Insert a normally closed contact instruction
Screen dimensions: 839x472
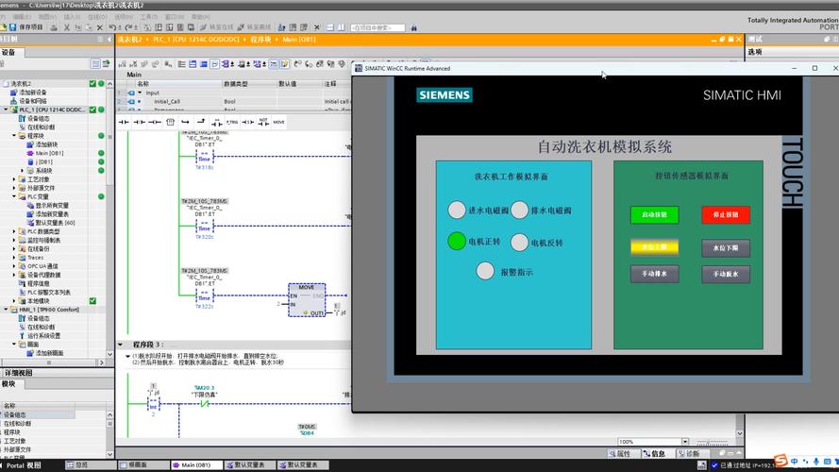pos(140,122)
